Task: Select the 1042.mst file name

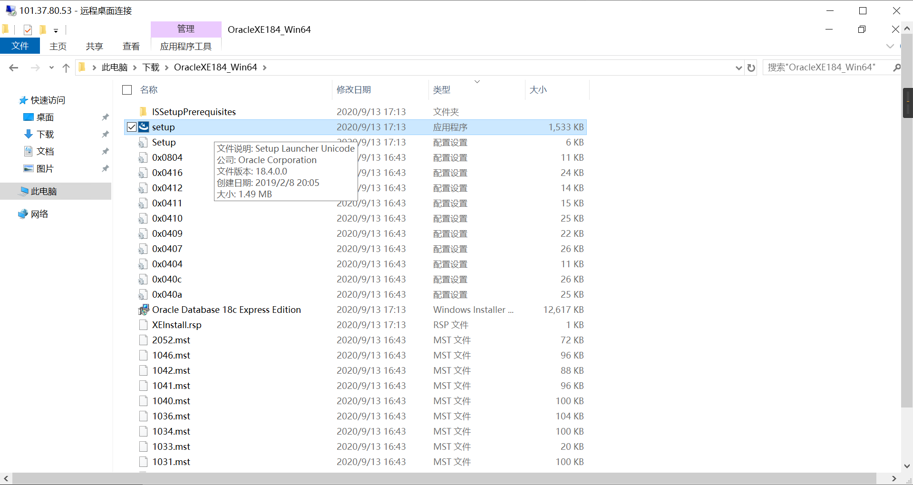Action: [171, 370]
